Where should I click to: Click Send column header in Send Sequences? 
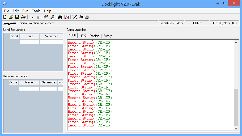click(x=14, y=36)
